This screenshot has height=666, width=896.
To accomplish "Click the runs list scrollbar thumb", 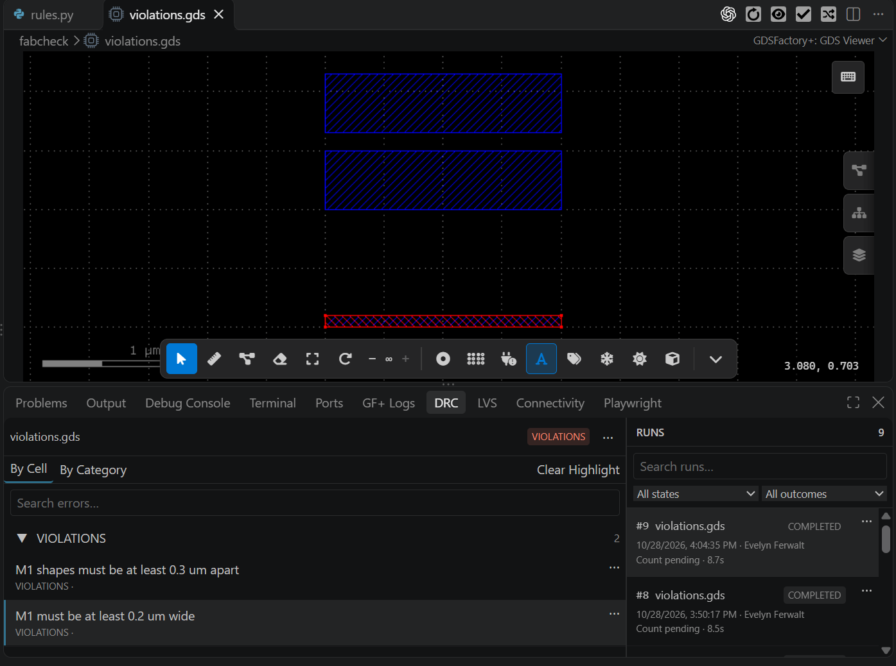I will (886, 539).
